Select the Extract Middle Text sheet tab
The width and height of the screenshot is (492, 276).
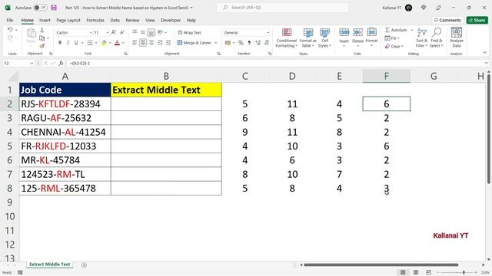point(49,264)
